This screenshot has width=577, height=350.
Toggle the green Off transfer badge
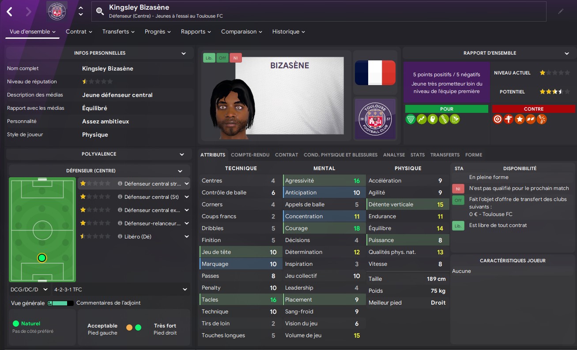click(223, 58)
